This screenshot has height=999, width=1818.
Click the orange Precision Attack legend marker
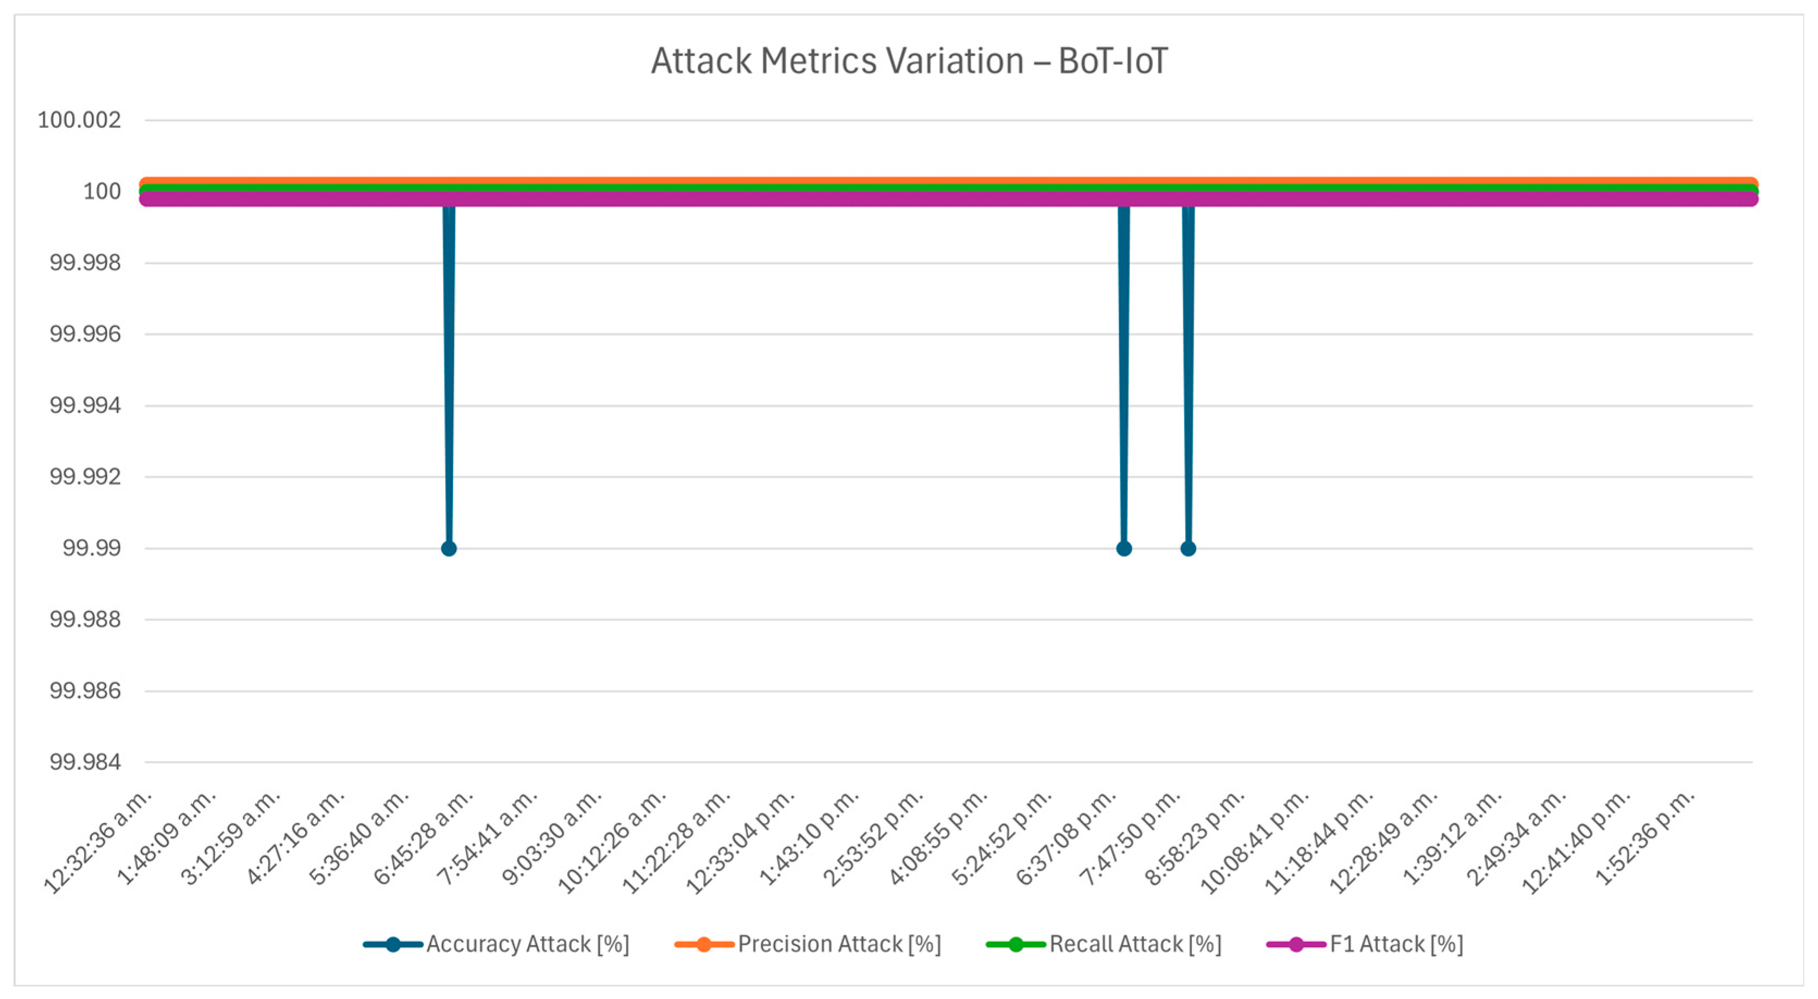pos(704,945)
